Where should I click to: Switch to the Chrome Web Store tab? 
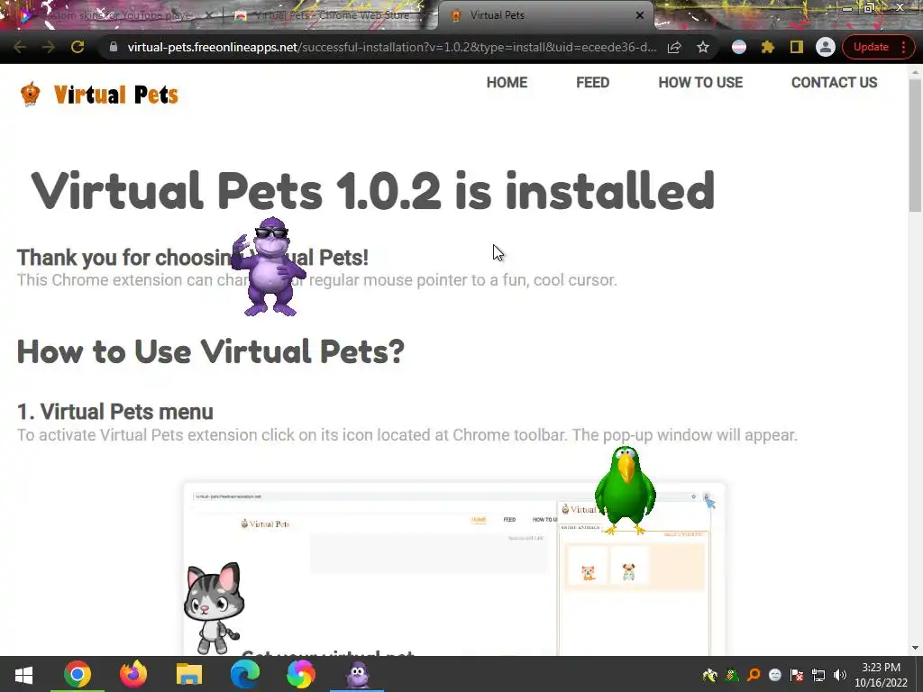[330, 15]
